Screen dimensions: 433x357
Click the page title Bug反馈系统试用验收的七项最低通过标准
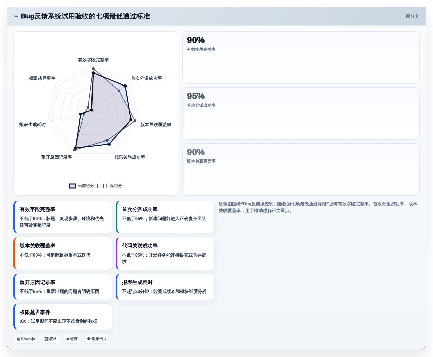coord(85,16)
